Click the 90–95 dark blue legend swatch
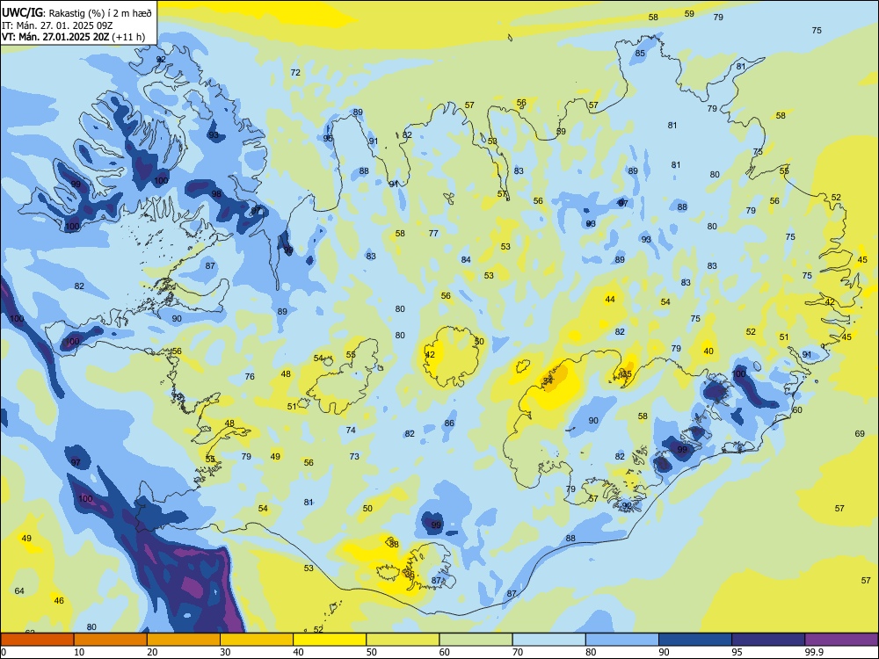The image size is (879, 659). pos(695,640)
